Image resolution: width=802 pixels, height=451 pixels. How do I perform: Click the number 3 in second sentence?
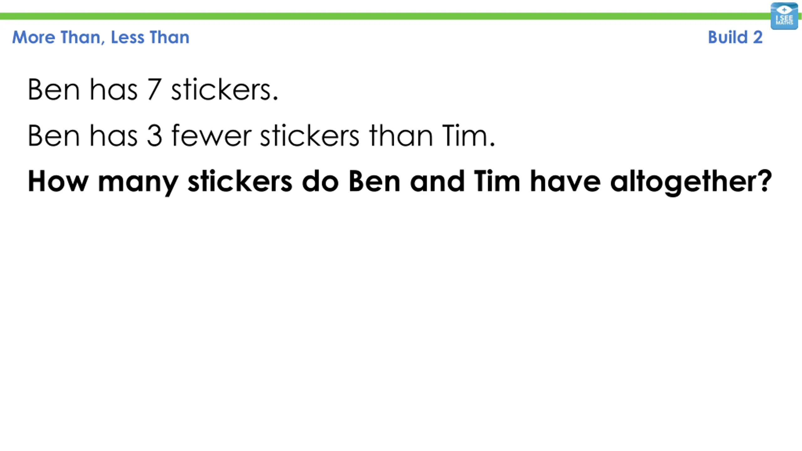(154, 136)
